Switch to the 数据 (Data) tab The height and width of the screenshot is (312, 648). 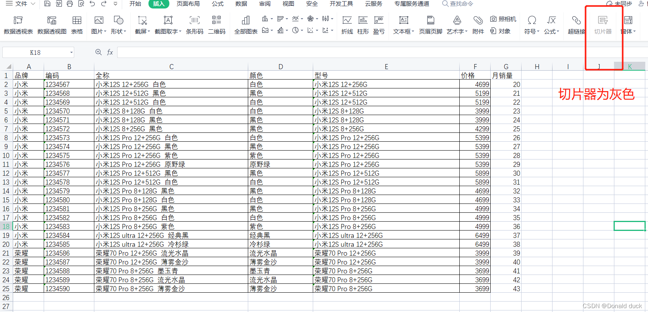[241, 4]
